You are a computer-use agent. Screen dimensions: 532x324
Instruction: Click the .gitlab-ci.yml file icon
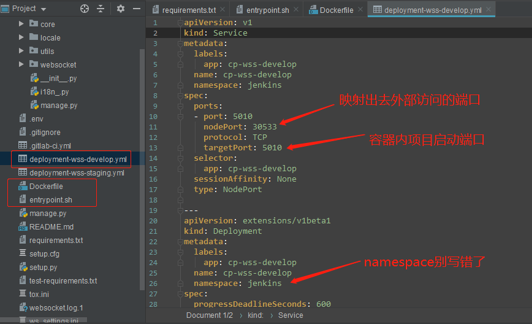[x=23, y=145]
